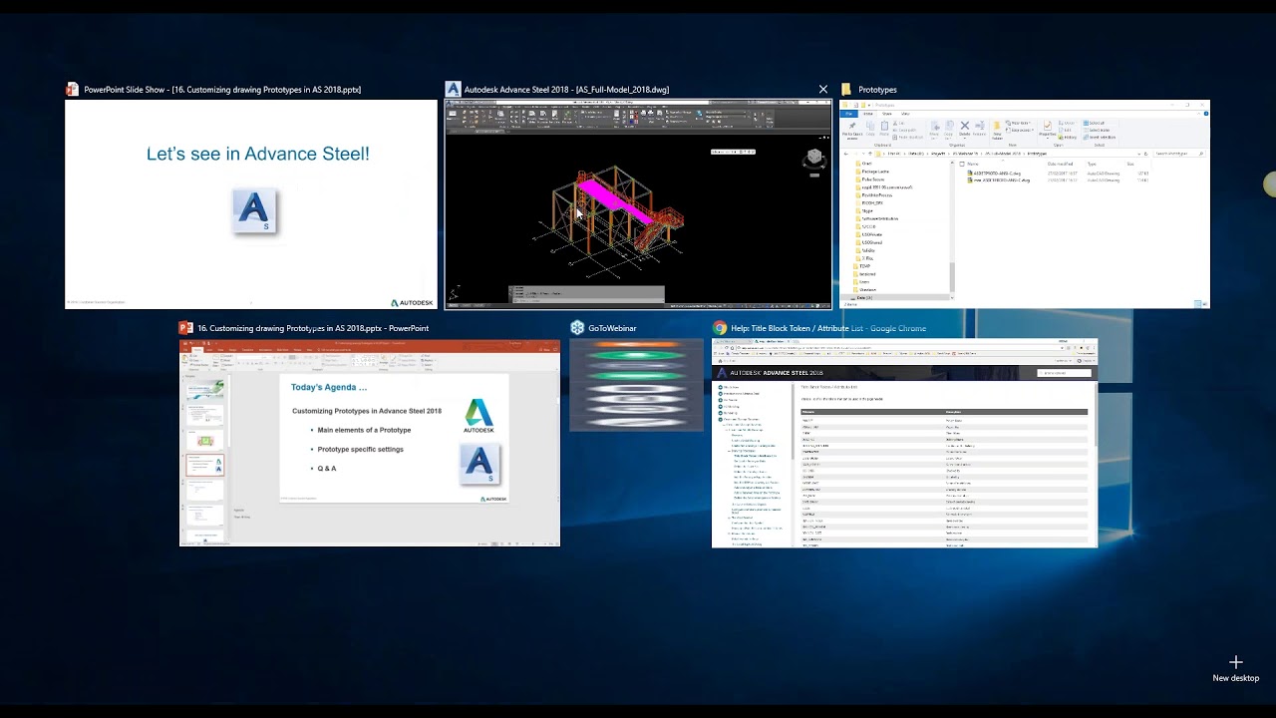Click the red Delete icon in the Prototypes ribbon

click(x=964, y=127)
